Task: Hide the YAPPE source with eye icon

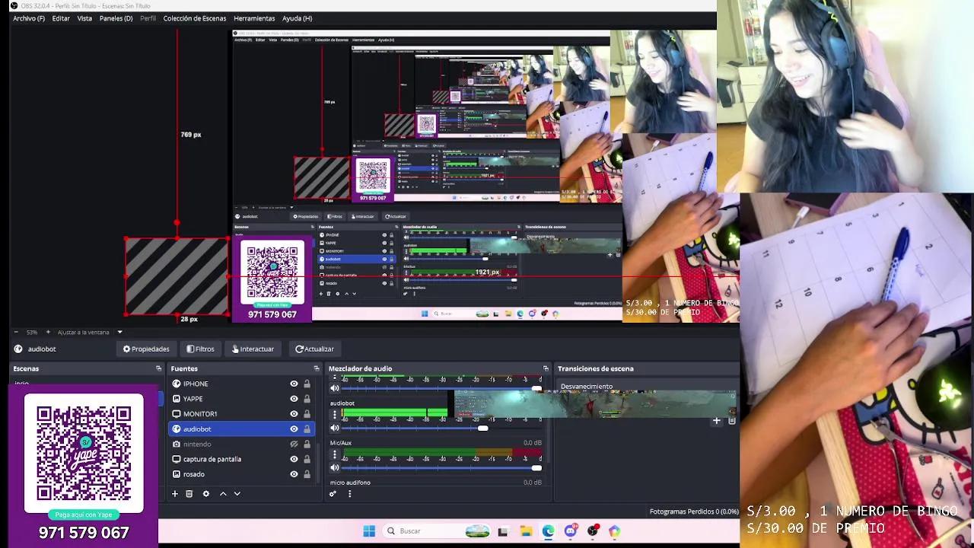Action: [x=294, y=399]
